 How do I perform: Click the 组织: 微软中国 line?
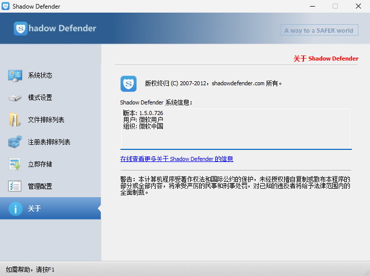pyautogui.click(x=143, y=126)
